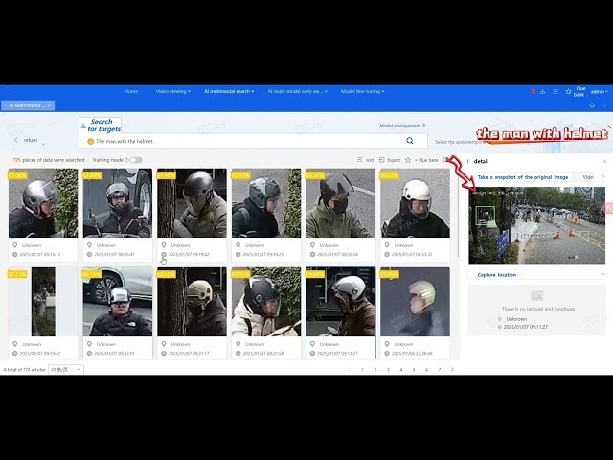
Task: Click 'There is no latitude and longitude' placeholder
Action: coord(538,309)
